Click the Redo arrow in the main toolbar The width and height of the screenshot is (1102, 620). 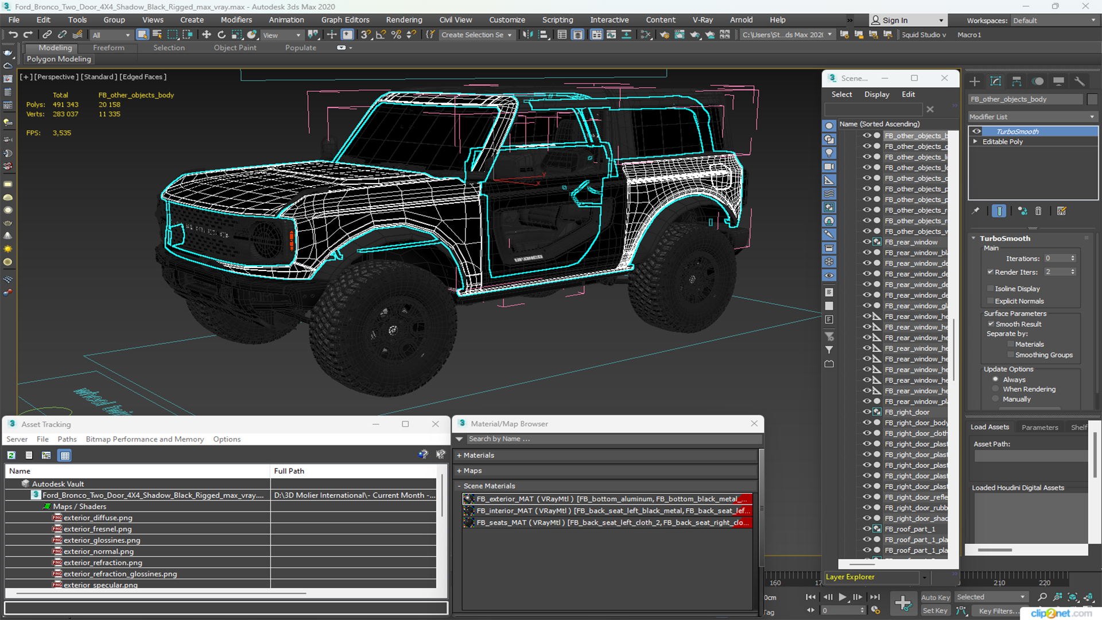click(28, 35)
